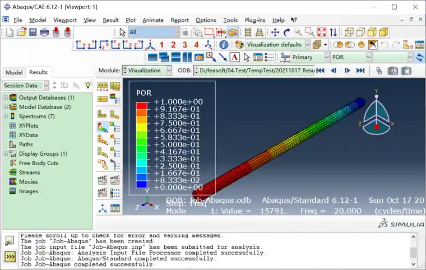The width and height of the screenshot is (426, 270).
Task: Switch to the command line interface icon
Action: click(x=10, y=257)
